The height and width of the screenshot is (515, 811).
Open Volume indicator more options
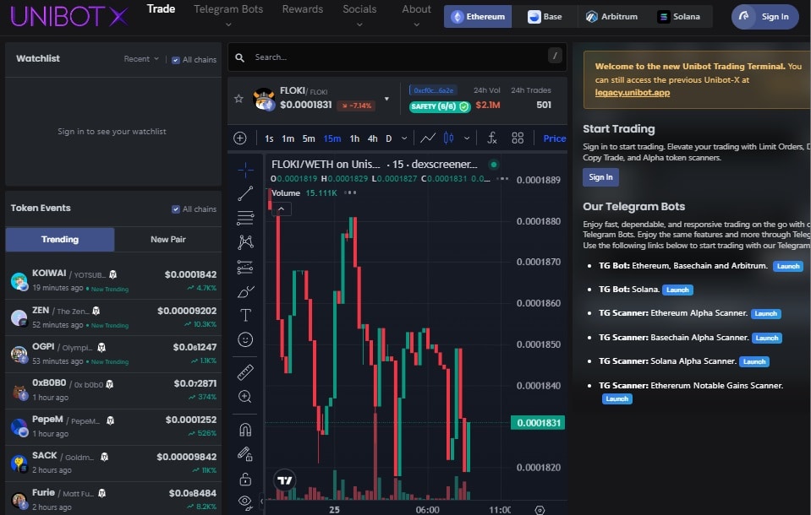350,192
